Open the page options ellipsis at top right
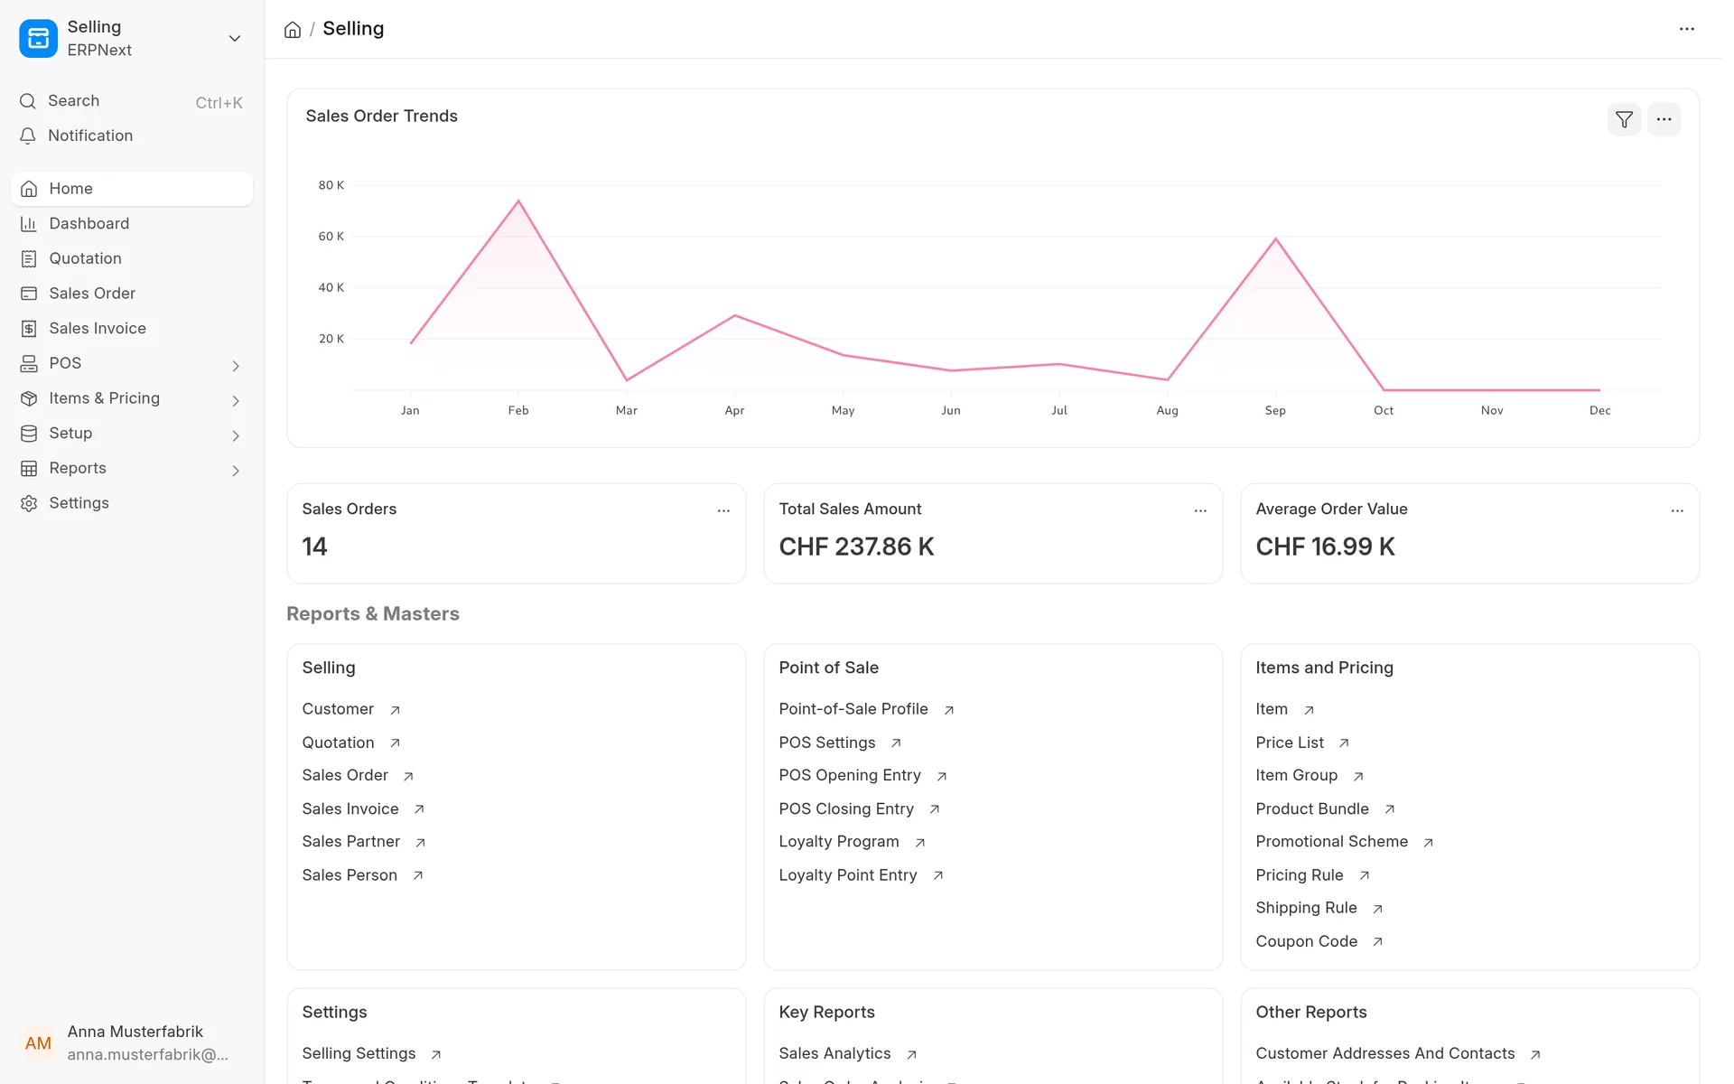Screen dimensions: 1734x1084 point(1686,29)
